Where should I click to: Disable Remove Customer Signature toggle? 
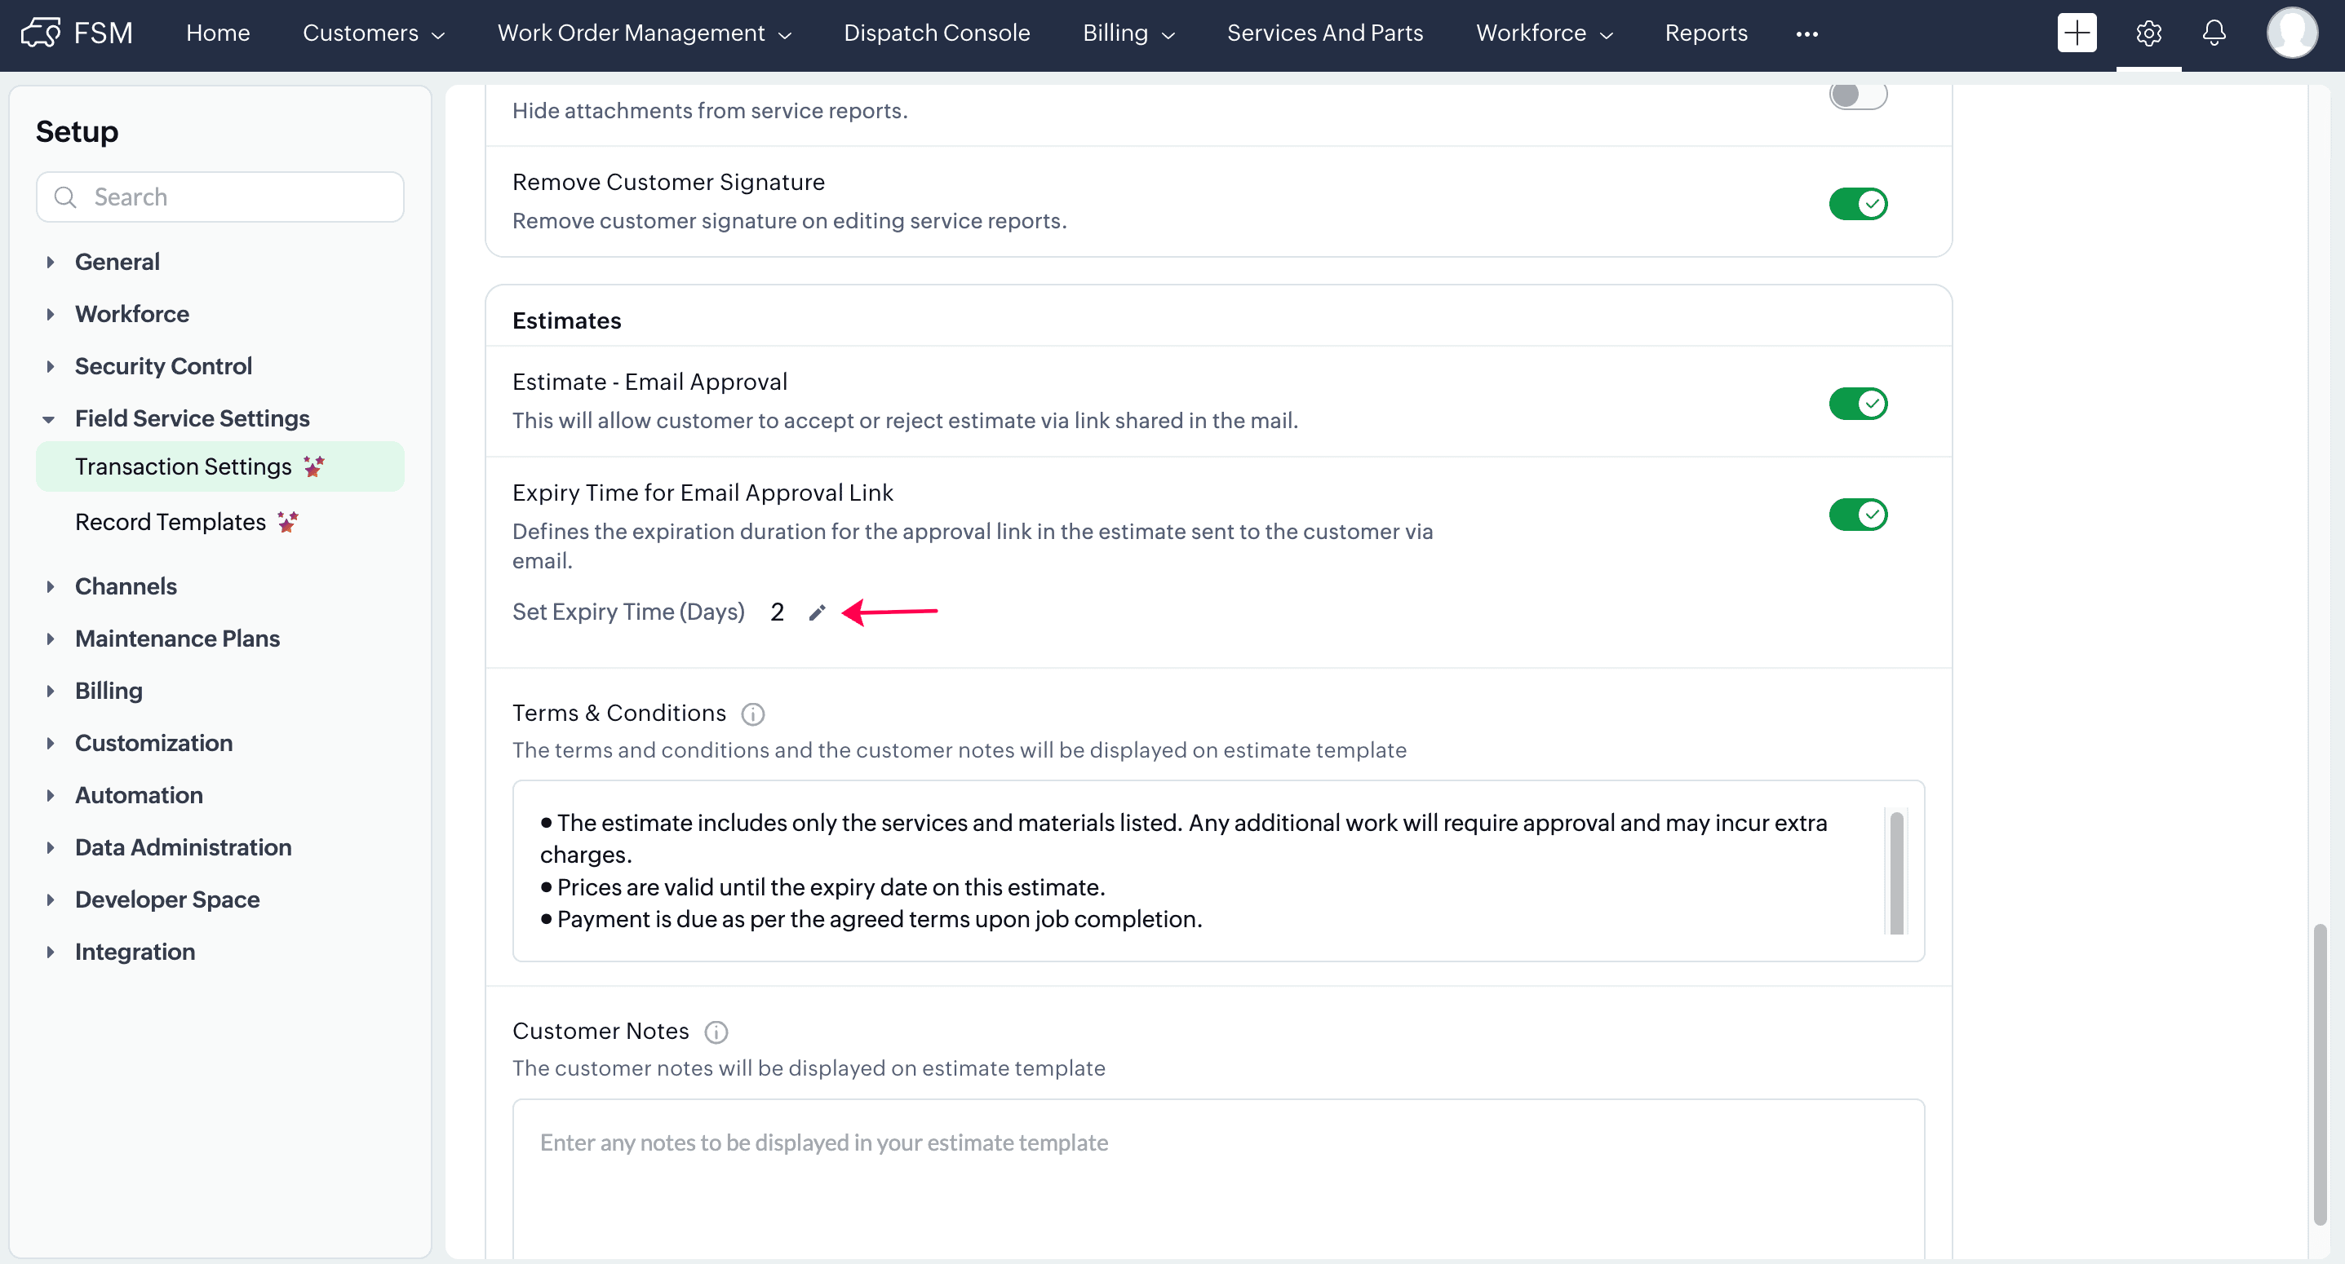(x=1857, y=204)
